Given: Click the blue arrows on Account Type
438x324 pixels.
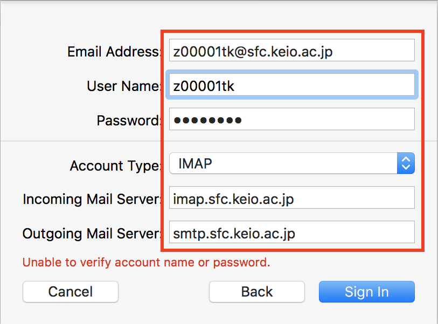Looking at the screenshot, I should point(406,163).
